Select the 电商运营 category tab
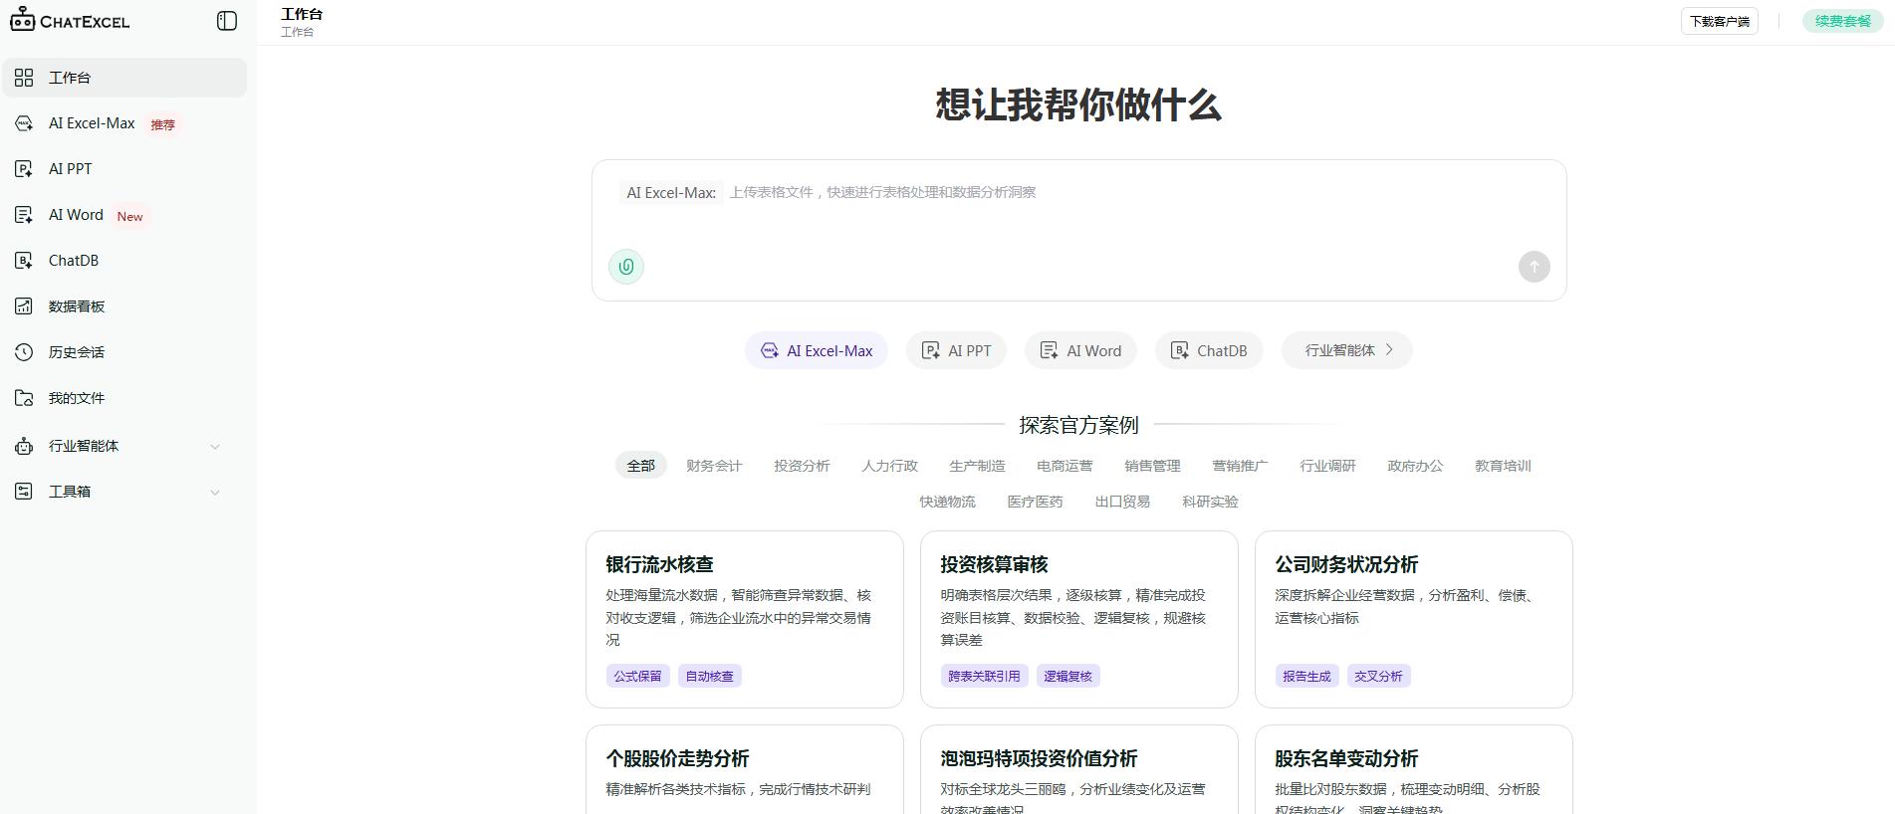Image resolution: width=1895 pixels, height=814 pixels. click(x=1065, y=466)
